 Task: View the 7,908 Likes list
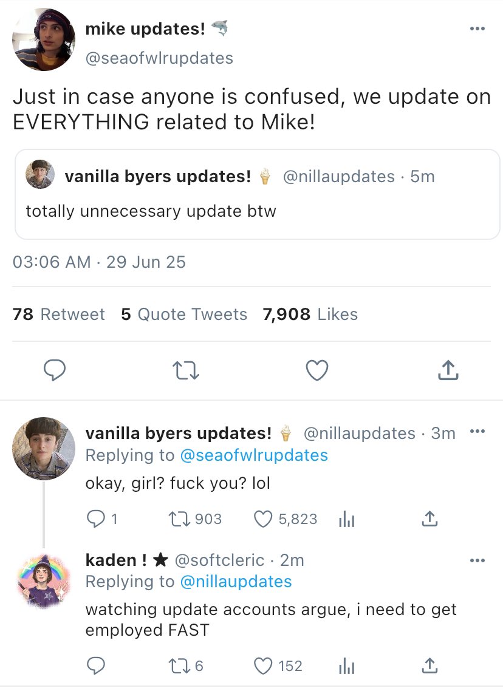pos(310,314)
